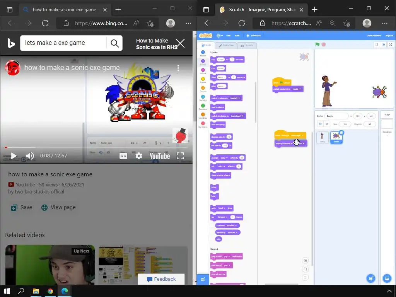Select the Motion block category
The image size is (396, 297).
pyautogui.click(x=203, y=53)
